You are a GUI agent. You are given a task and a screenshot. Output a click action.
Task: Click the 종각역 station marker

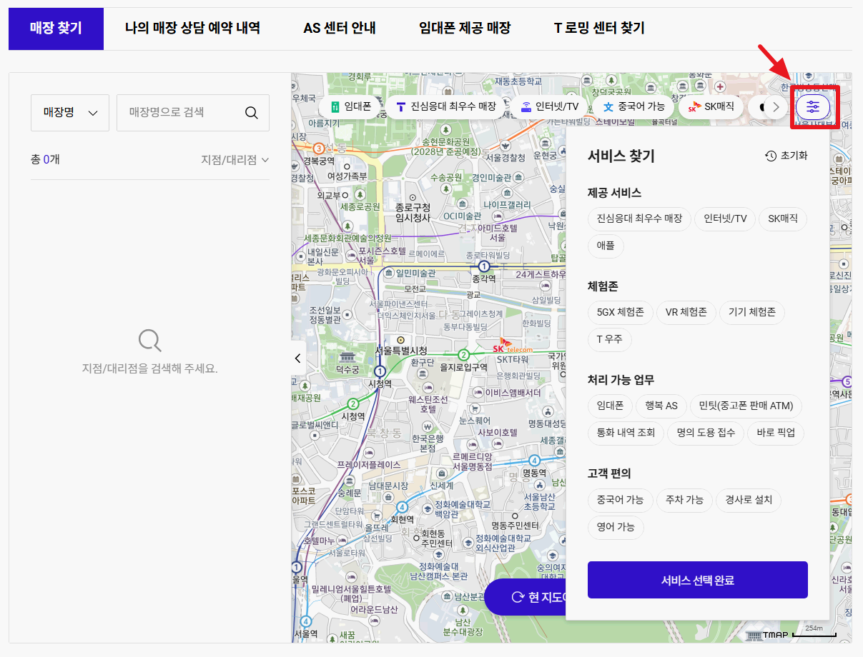pos(484,266)
